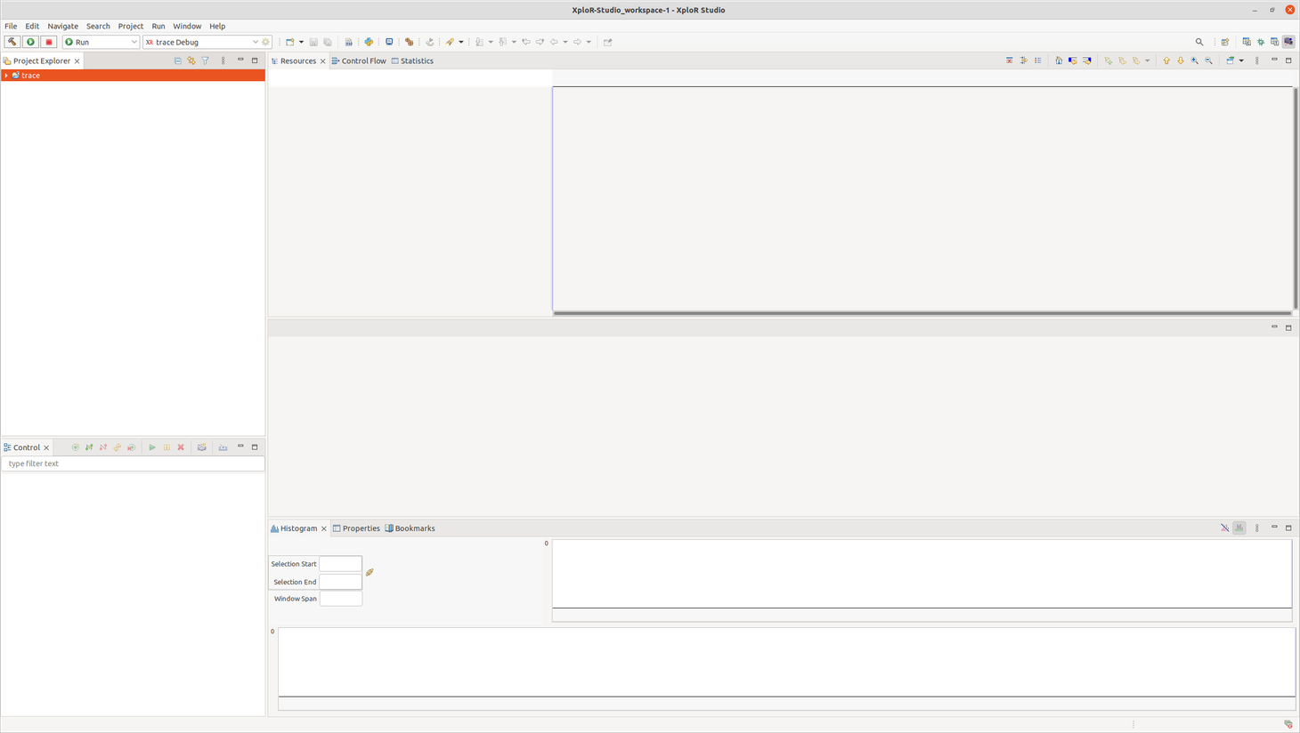Reset time scale home icon

tap(1059, 60)
